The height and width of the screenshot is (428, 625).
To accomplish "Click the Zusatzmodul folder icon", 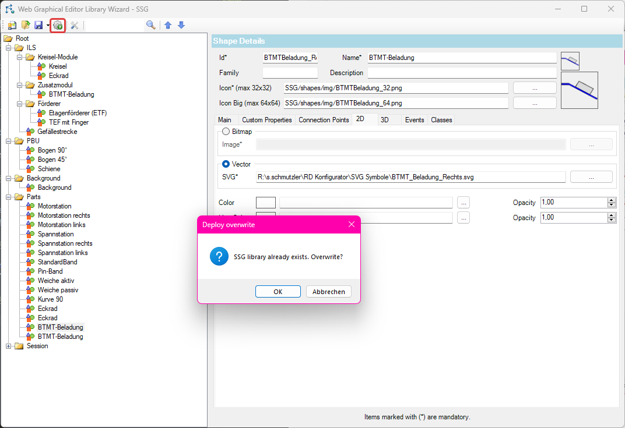I will tap(30, 85).
